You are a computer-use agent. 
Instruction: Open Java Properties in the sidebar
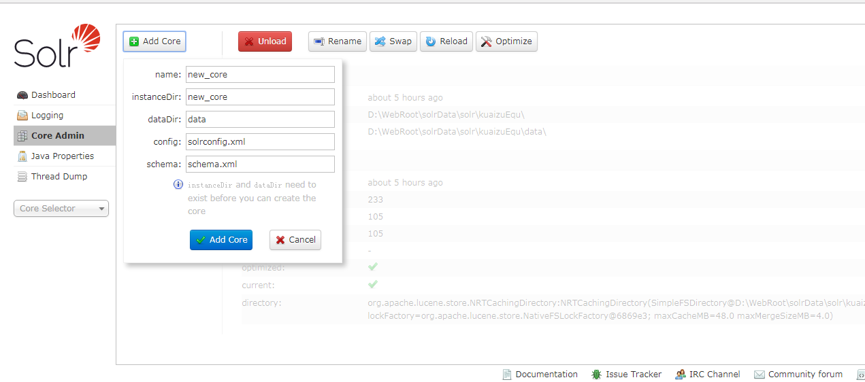click(65, 156)
